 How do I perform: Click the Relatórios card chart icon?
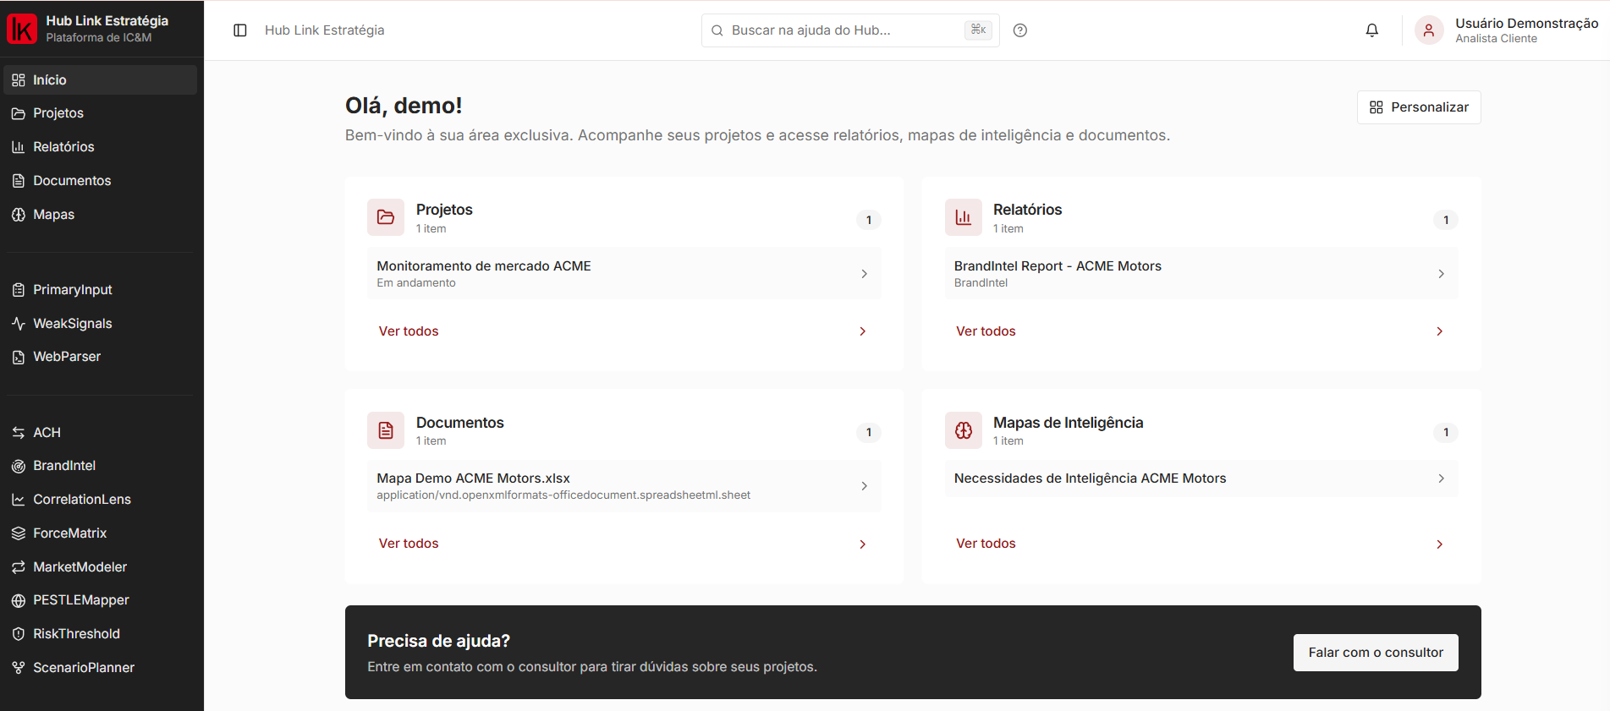pos(964,217)
